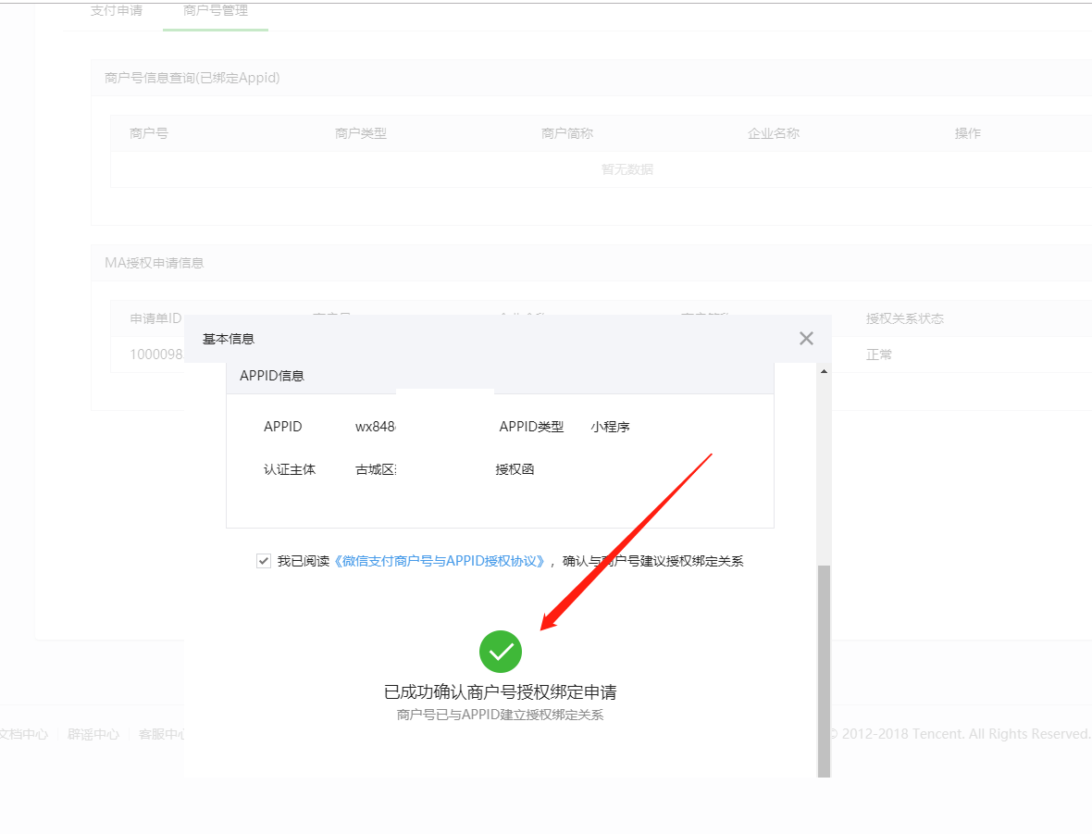
Task: Open the 微信支付商户号与APPID授权协议 link
Action: [440, 561]
